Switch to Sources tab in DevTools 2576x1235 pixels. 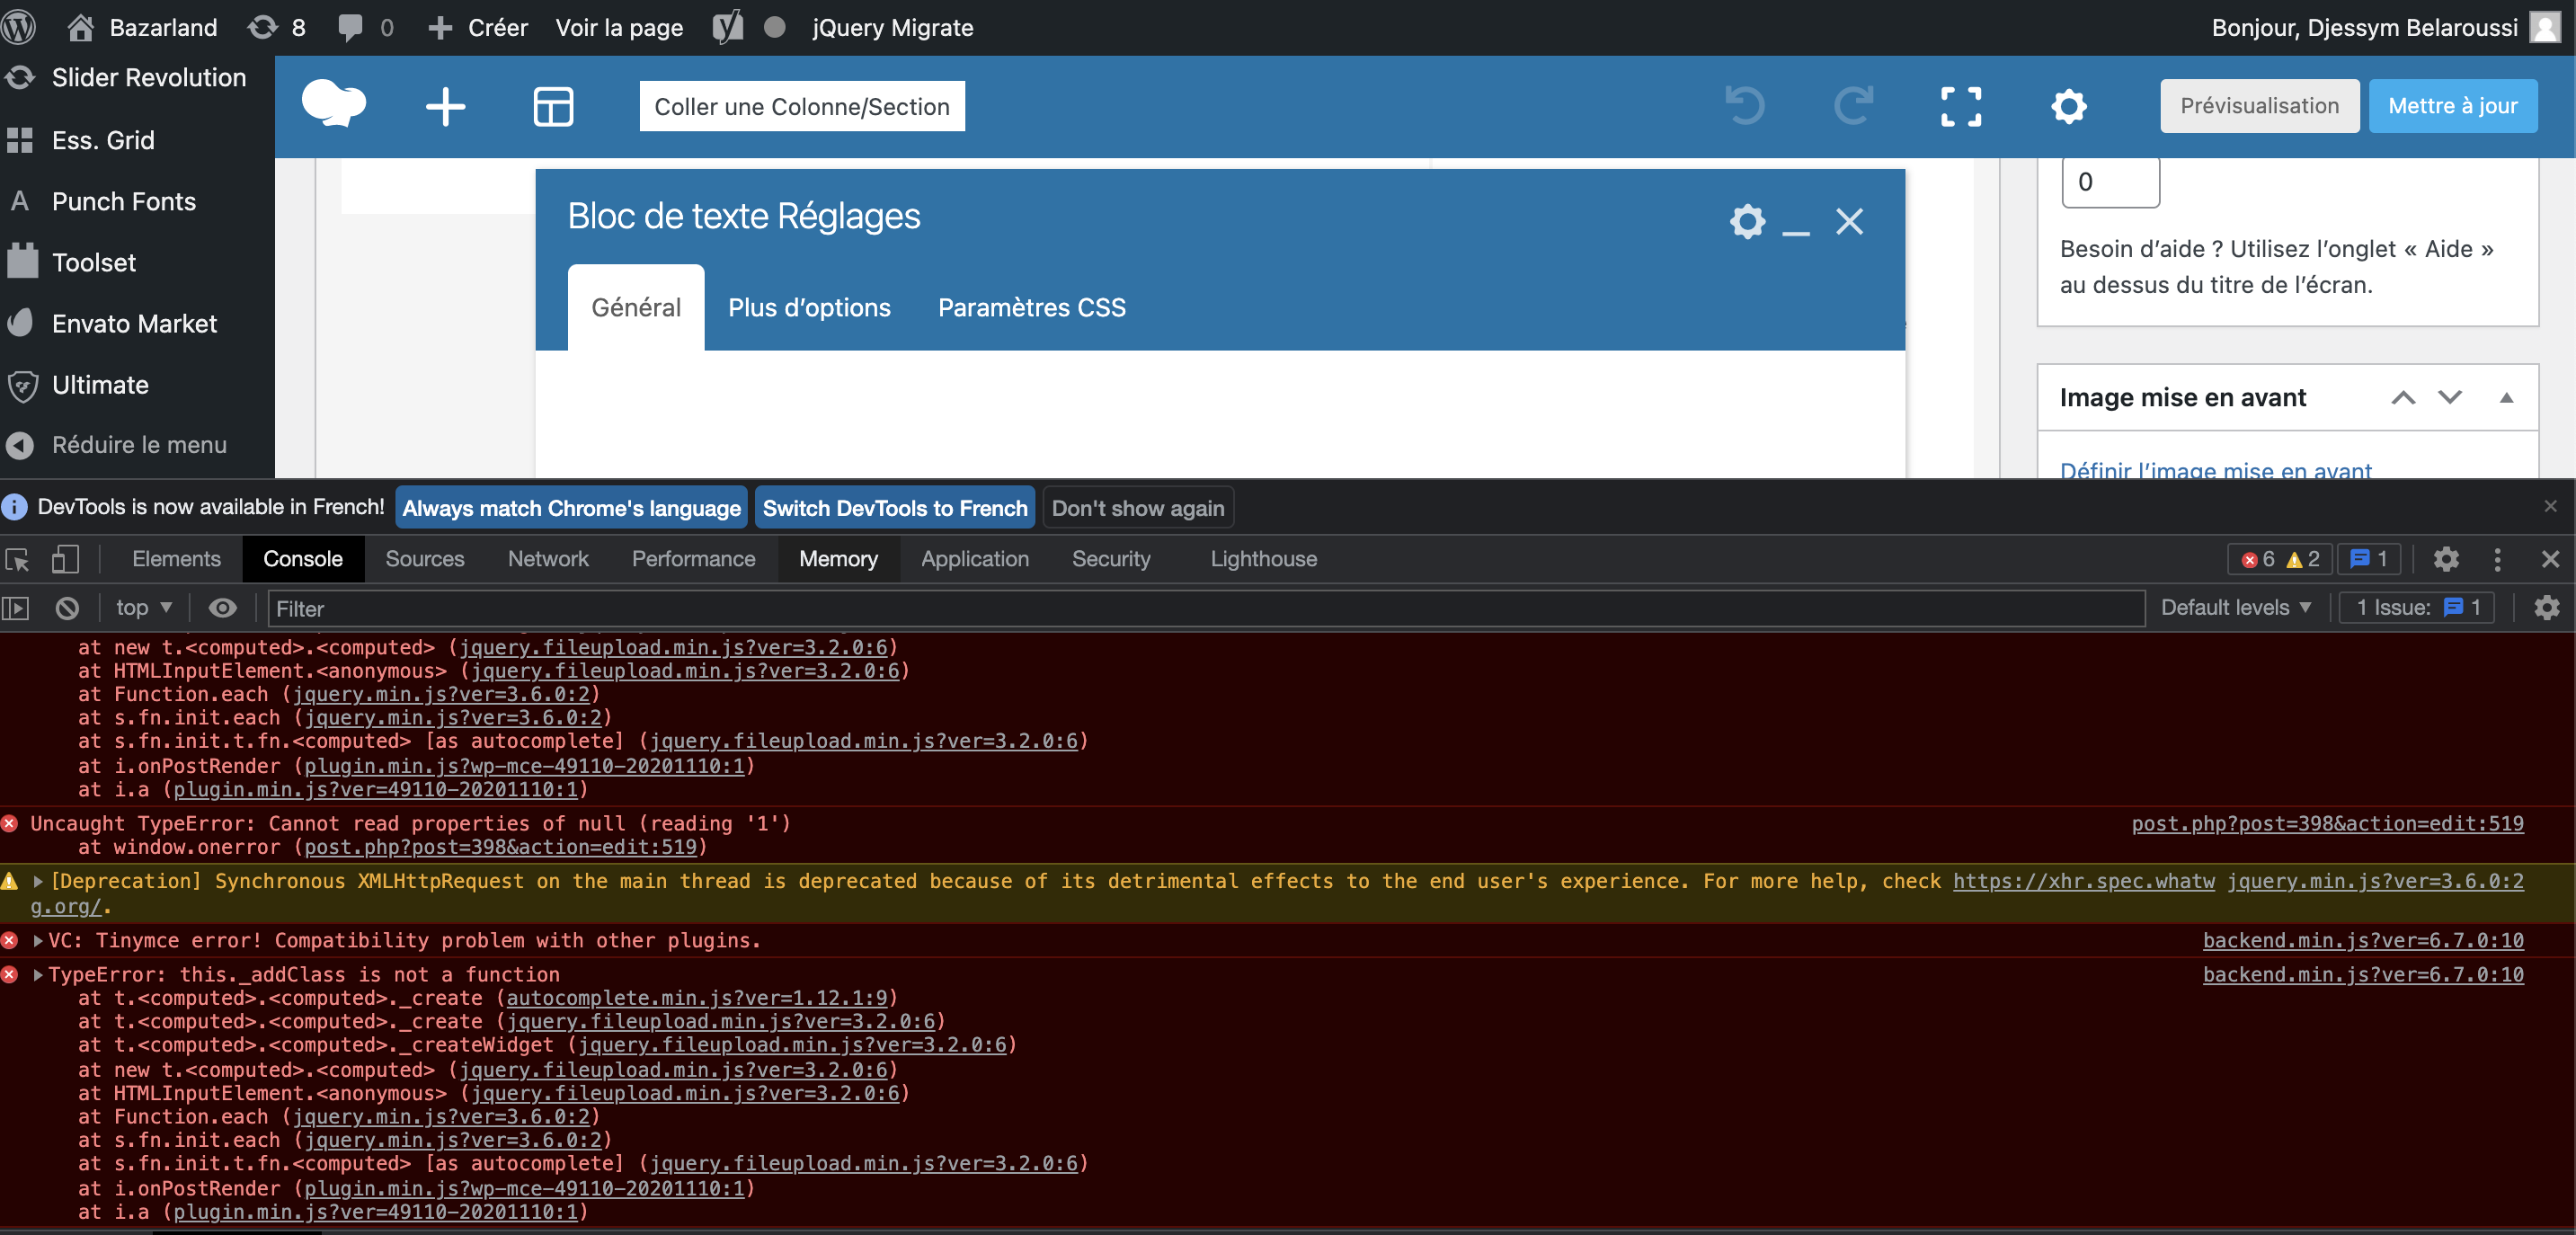[x=424, y=559]
